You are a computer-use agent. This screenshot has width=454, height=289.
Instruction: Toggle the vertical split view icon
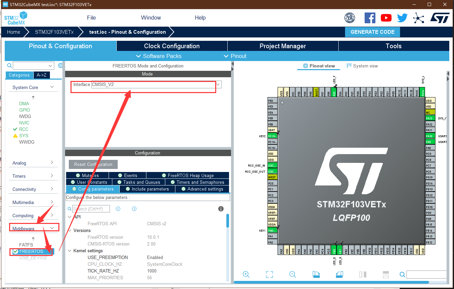[x=363, y=274]
